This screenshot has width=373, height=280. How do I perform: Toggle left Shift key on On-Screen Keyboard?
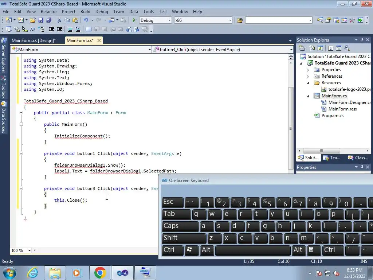[x=184, y=238]
